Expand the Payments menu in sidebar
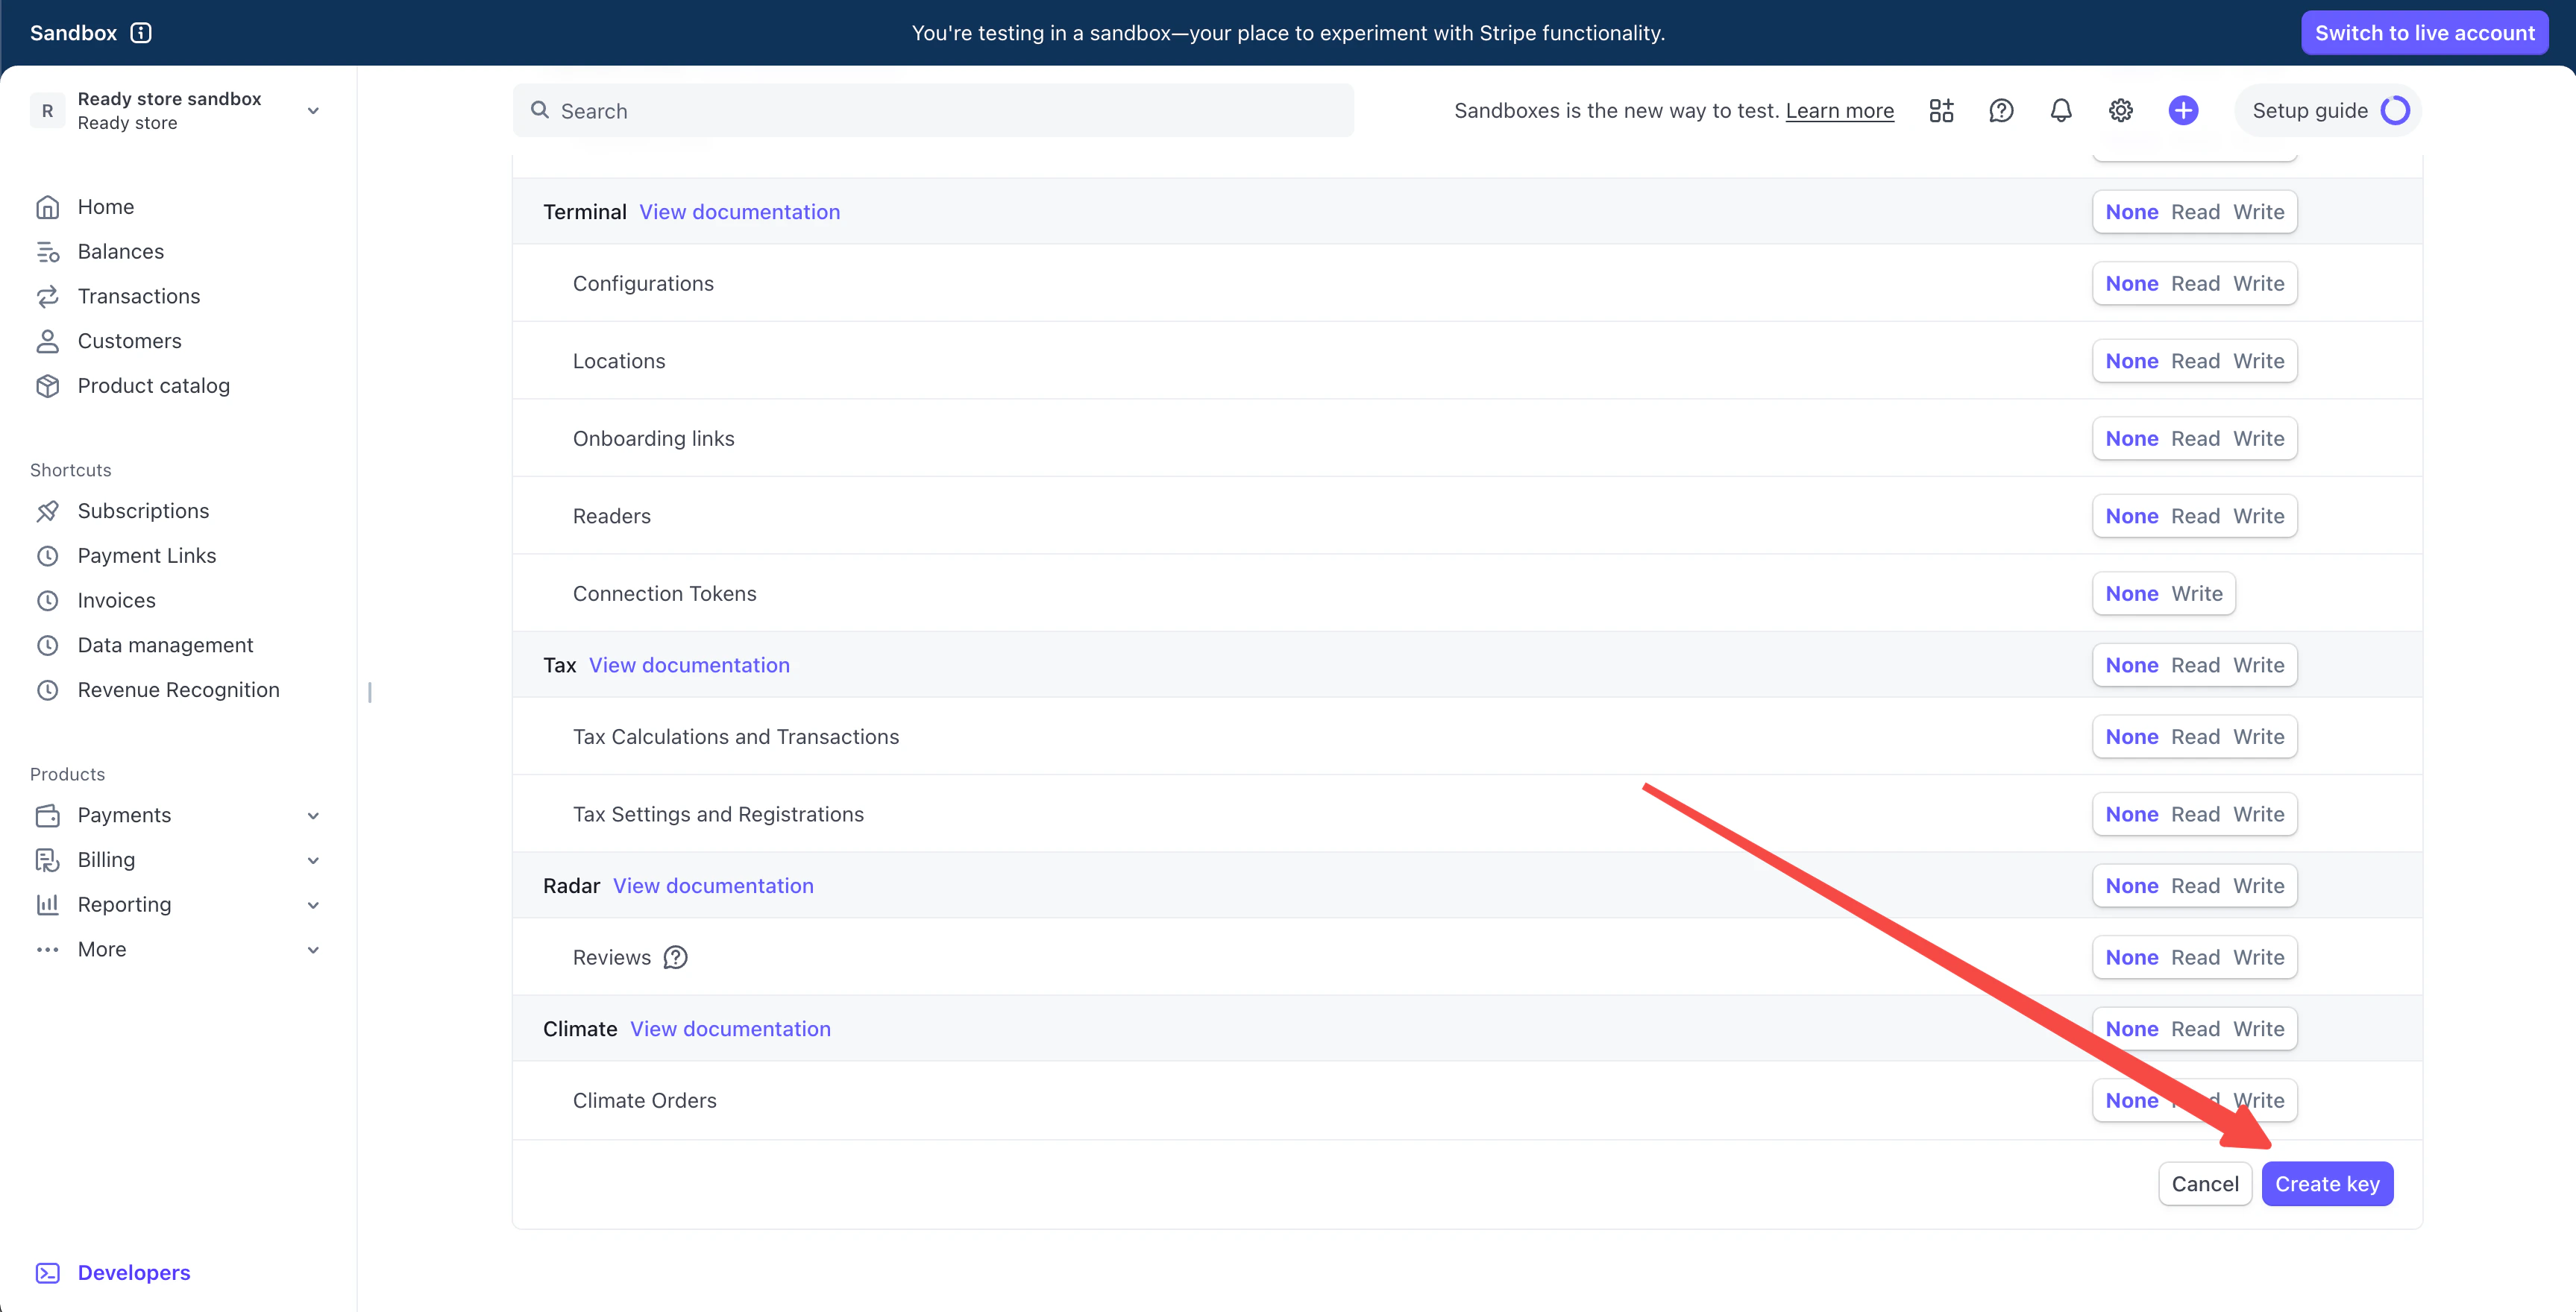Viewport: 2576px width, 1312px height. click(313, 816)
